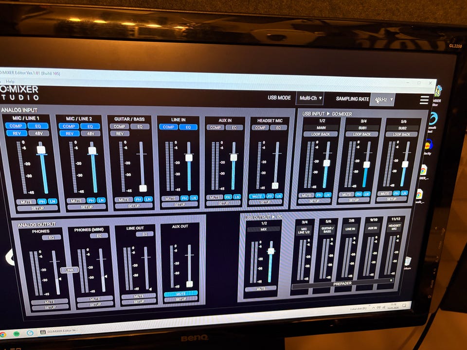Enable 48V on MIC / LINE 2
467x350 pixels.
(x=90, y=134)
